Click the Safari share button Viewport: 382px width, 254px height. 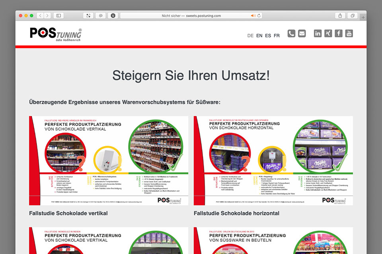pyautogui.click(x=340, y=15)
